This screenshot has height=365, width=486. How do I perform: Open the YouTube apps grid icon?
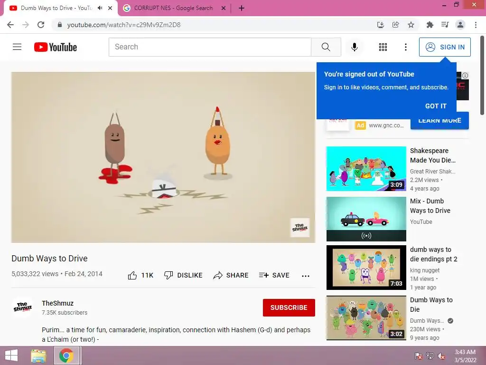pyautogui.click(x=383, y=47)
